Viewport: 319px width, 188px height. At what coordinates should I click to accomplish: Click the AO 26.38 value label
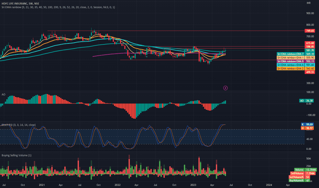point(306,100)
